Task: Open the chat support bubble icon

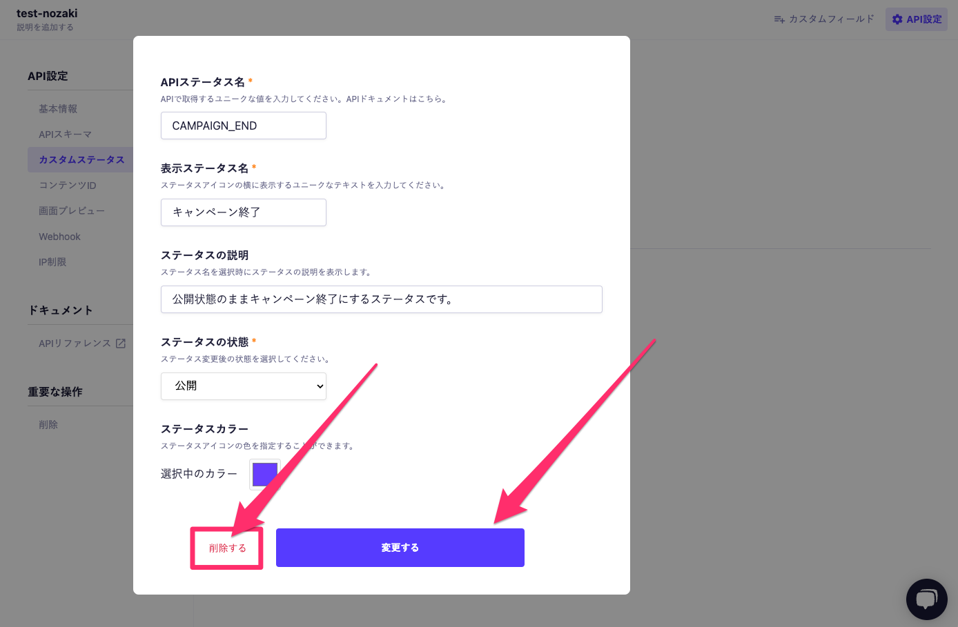Action: [x=926, y=599]
